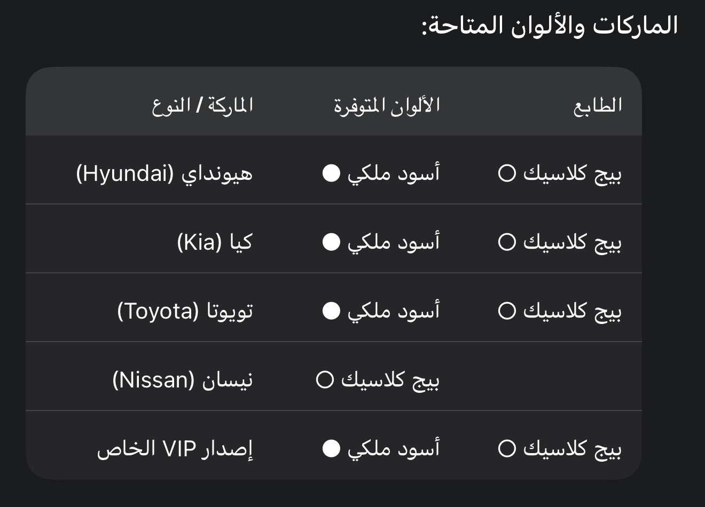The height and width of the screenshot is (507, 705).
Task: Click the نيسان (Nissan) brand label
Action: 176,380
